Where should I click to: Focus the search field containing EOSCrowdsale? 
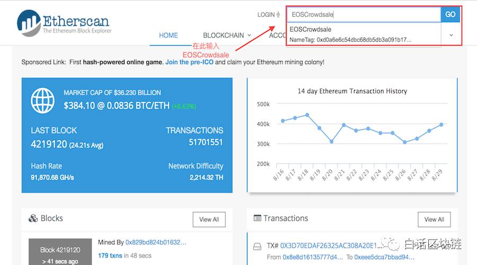(364, 14)
